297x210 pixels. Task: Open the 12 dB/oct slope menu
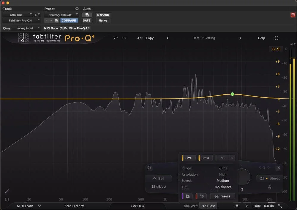click(x=159, y=187)
